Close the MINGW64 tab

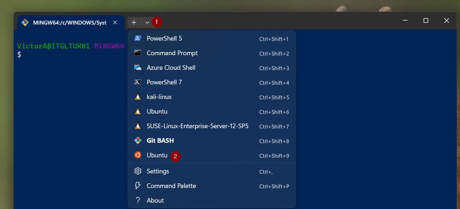click(115, 22)
